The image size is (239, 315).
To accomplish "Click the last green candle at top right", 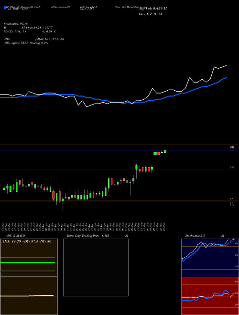I will tap(165, 151).
